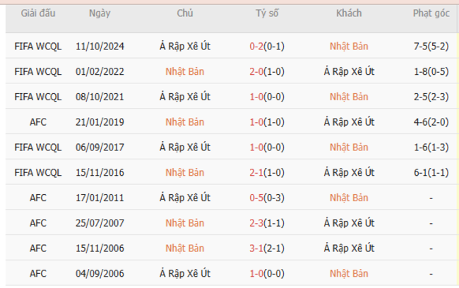This screenshot has width=459, height=288.
Task: Click away team Ả Rập Xê Út on 21/01/2019
Action: [x=349, y=122]
